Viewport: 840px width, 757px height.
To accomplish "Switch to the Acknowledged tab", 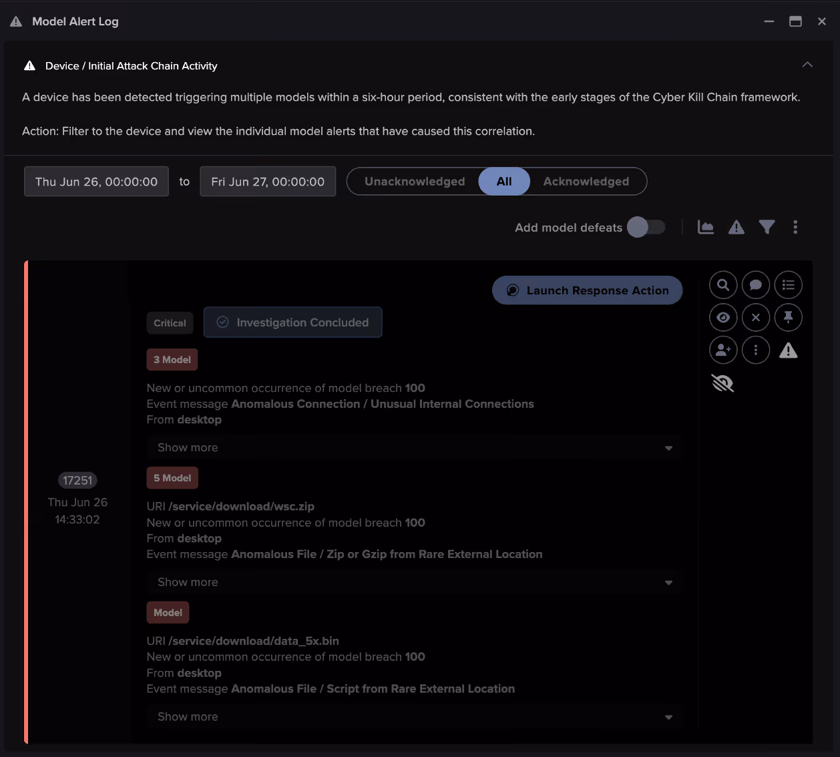I will point(586,181).
